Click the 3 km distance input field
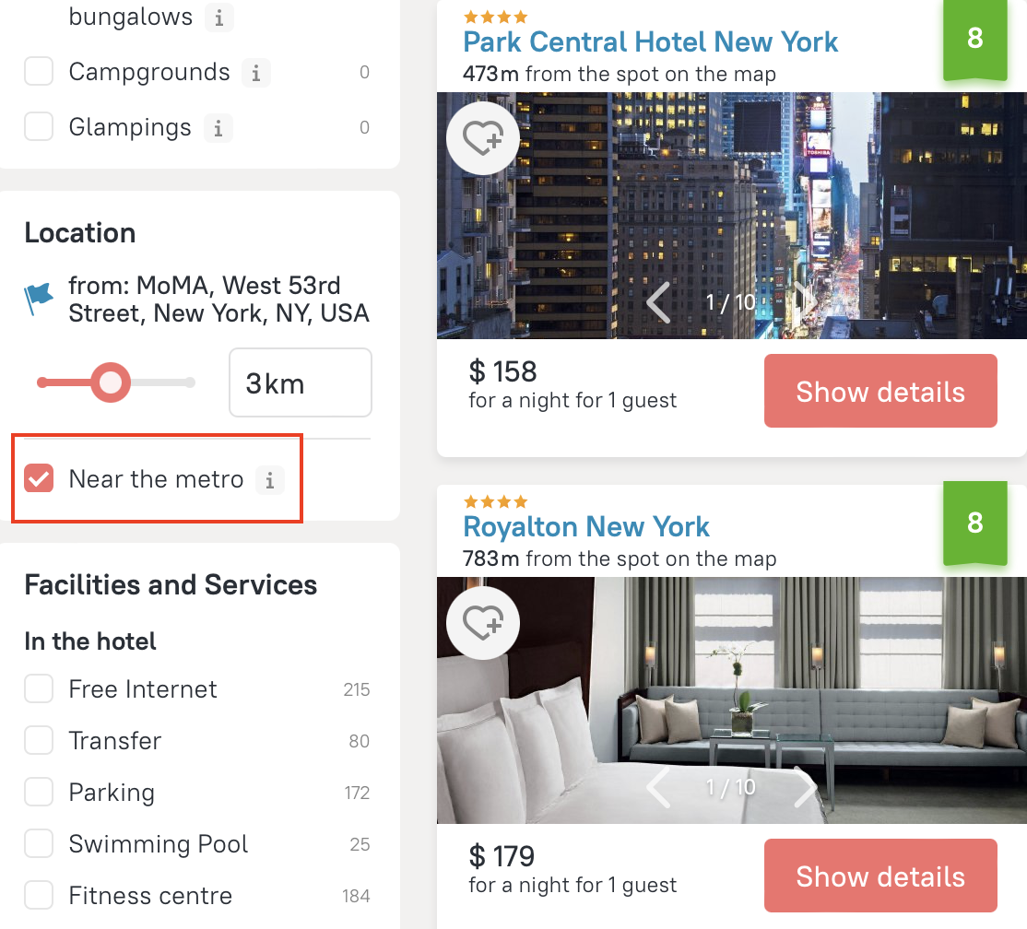Image resolution: width=1027 pixels, height=929 pixels. click(301, 382)
